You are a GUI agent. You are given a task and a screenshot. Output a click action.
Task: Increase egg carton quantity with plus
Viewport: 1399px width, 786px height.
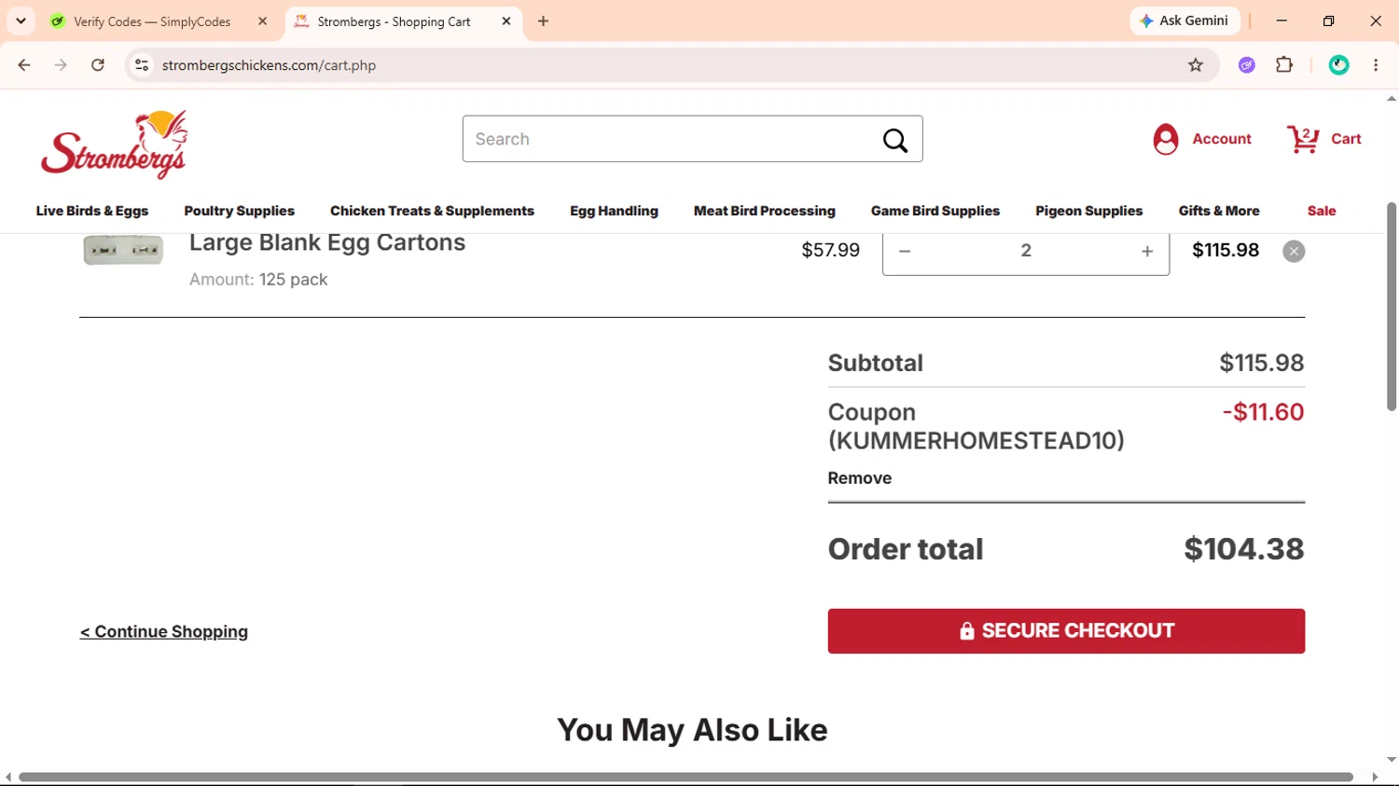tap(1147, 252)
